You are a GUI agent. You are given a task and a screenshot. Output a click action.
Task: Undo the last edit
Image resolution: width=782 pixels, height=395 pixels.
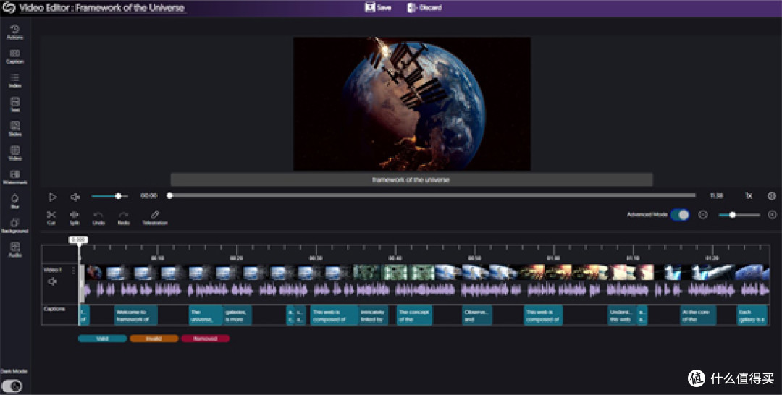click(x=98, y=218)
